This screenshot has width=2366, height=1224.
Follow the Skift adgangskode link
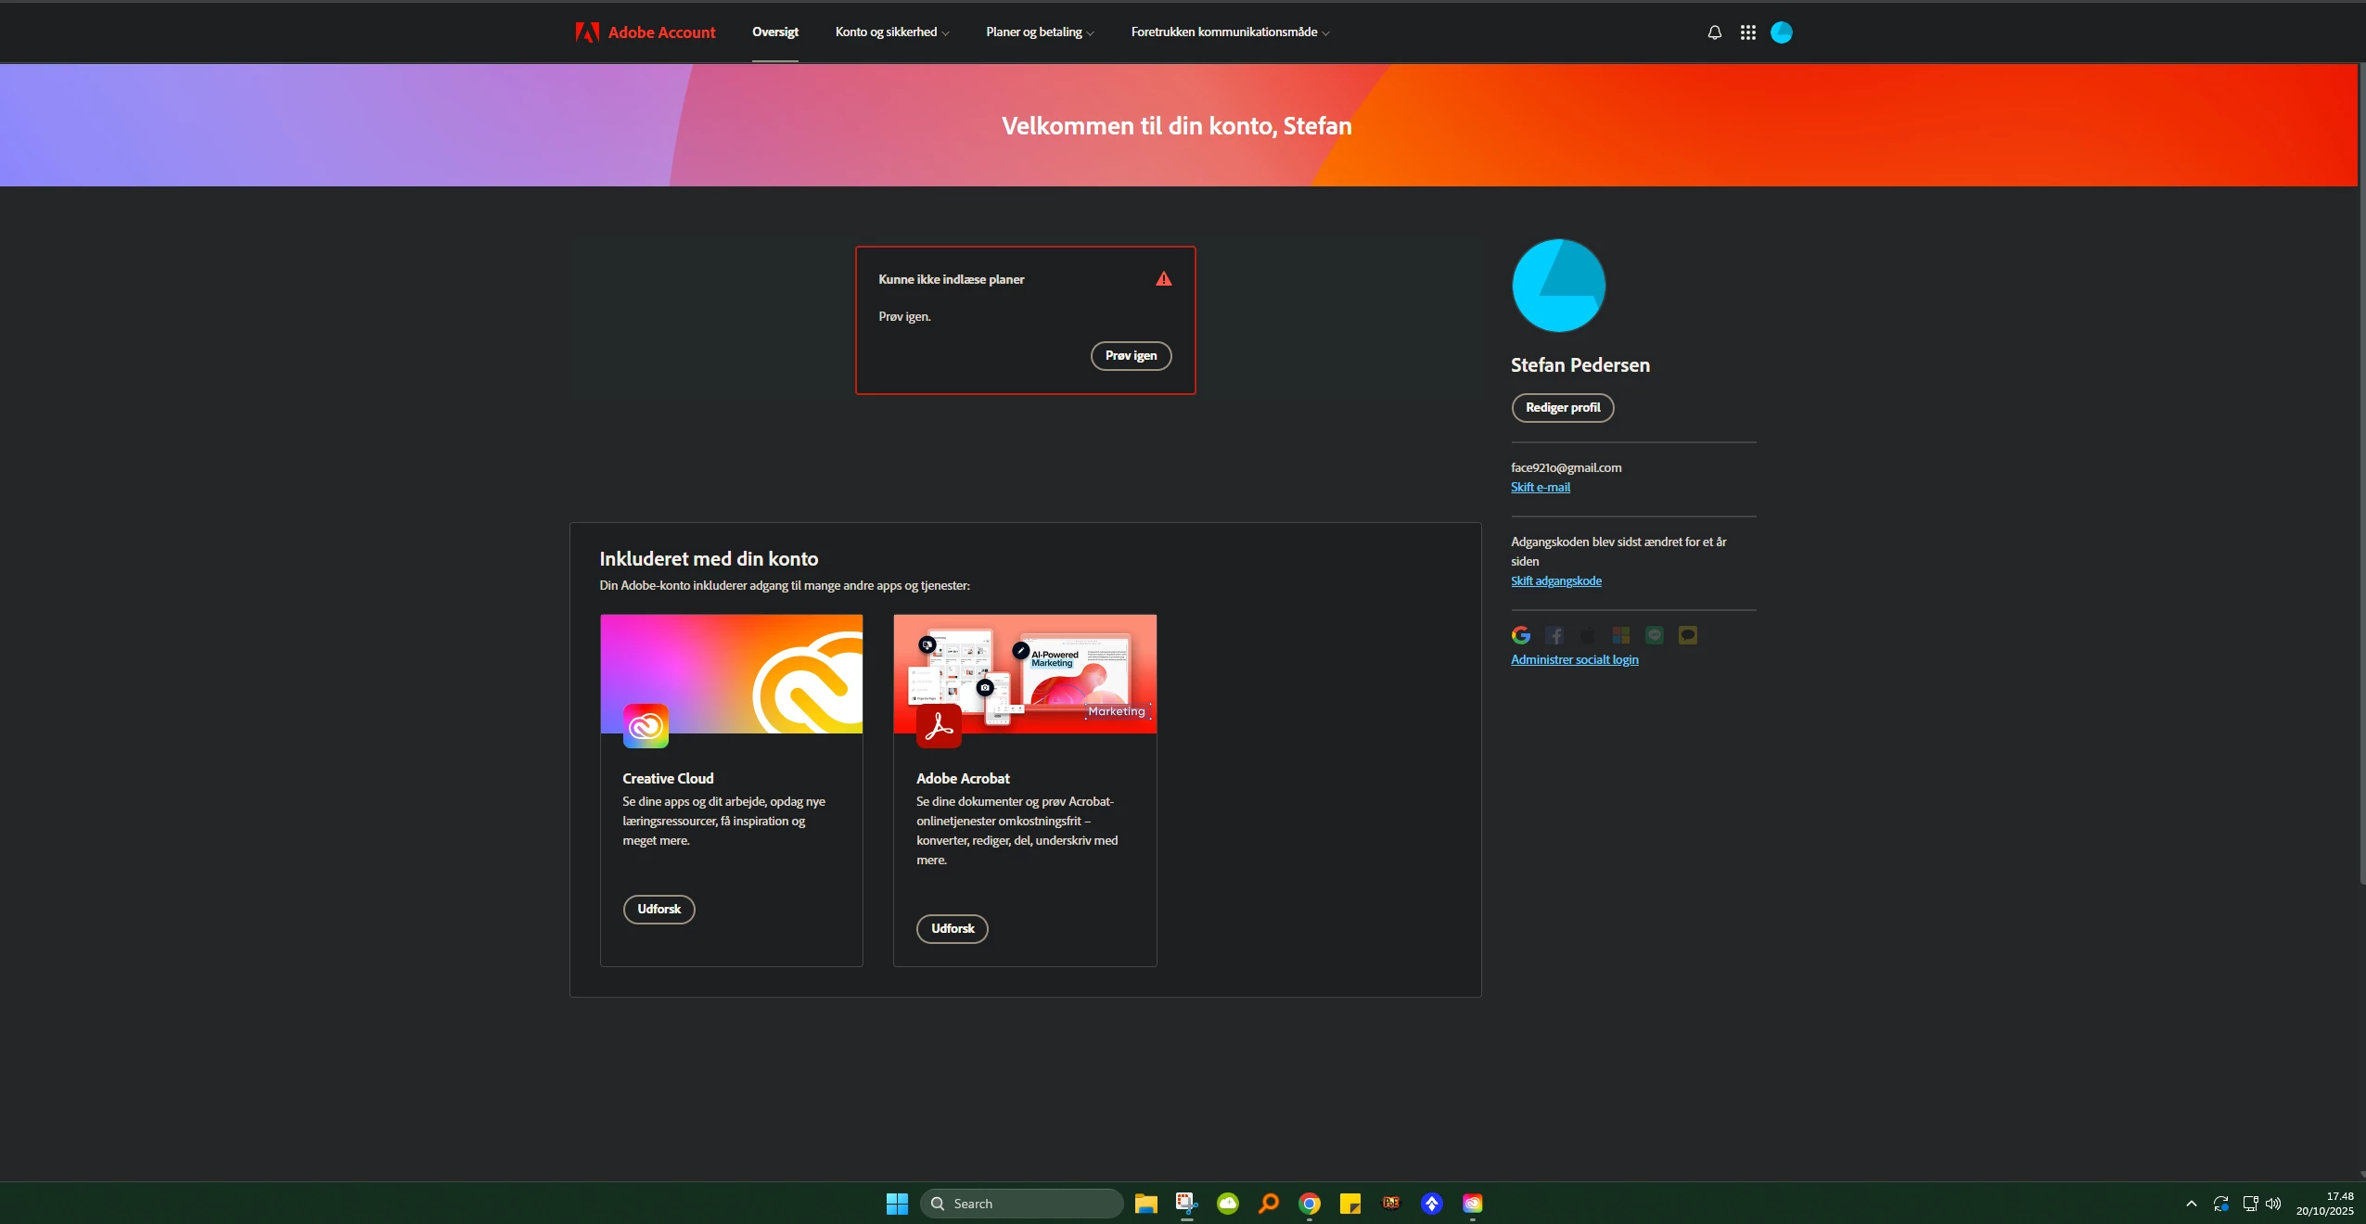tap(1555, 581)
